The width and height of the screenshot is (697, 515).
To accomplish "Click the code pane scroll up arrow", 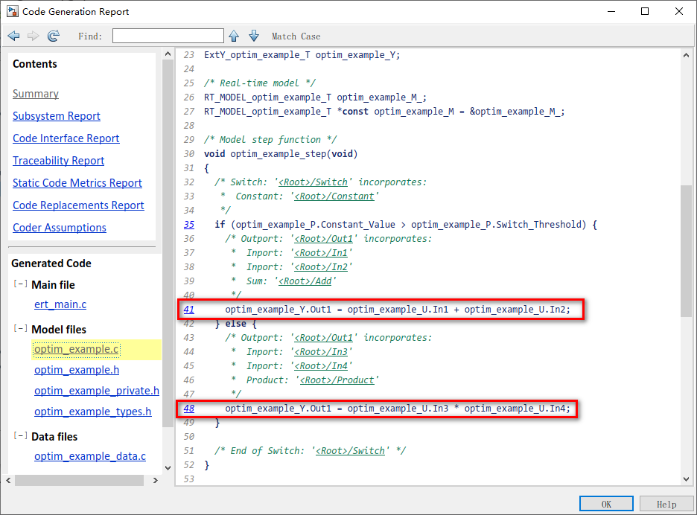I will 686,55.
